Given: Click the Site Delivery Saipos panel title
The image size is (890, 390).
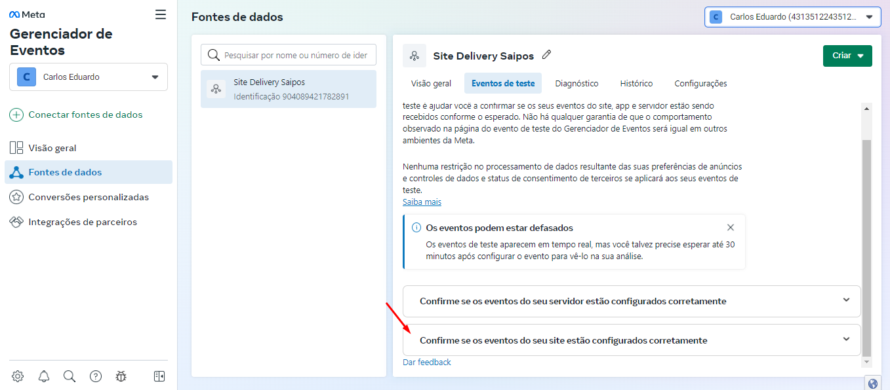Looking at the screenshot, I should click(483, 56).
